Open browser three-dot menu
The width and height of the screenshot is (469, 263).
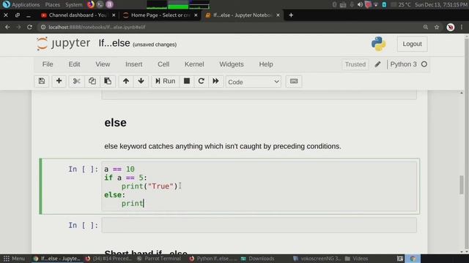[462, 27]
